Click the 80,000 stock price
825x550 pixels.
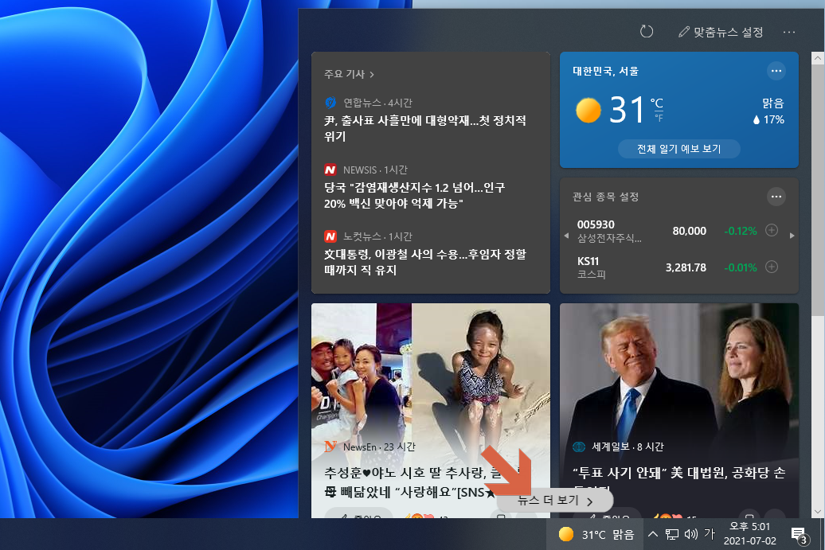[690, 231]
